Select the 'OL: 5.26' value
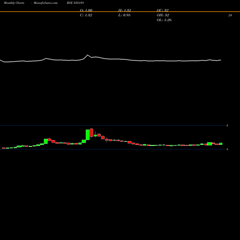 (x=164, y=20)
